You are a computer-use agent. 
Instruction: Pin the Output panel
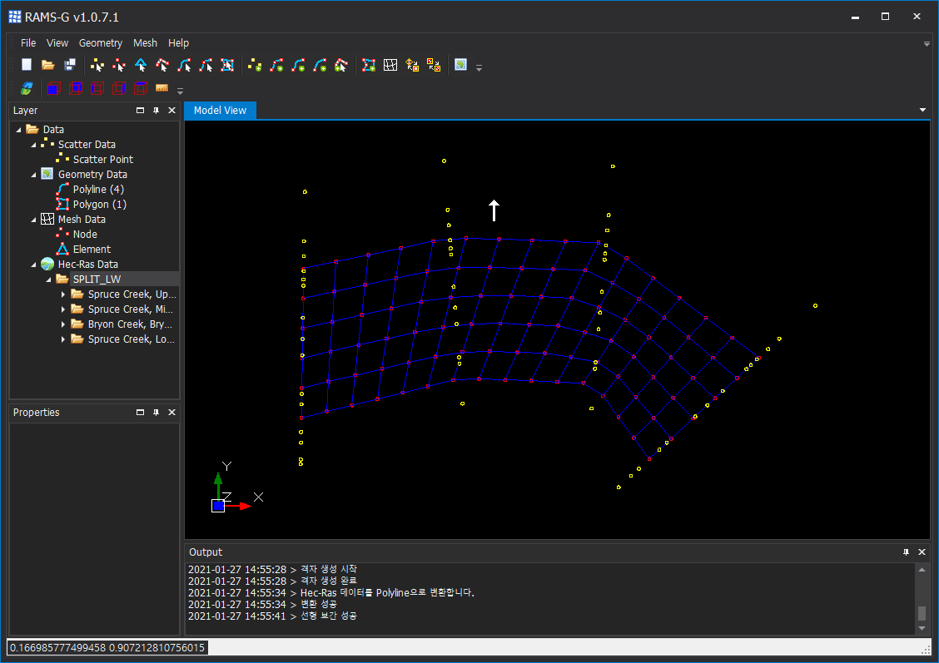click(906, 552)
